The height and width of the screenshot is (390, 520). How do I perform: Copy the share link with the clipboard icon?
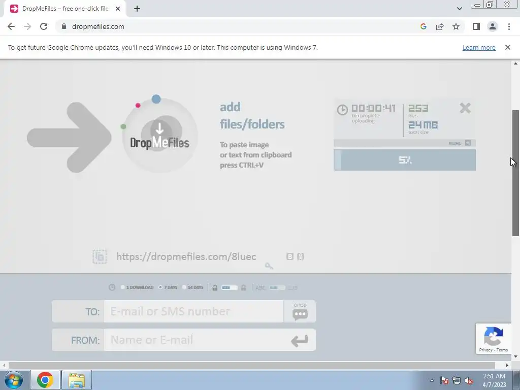[x=100, y=256]
